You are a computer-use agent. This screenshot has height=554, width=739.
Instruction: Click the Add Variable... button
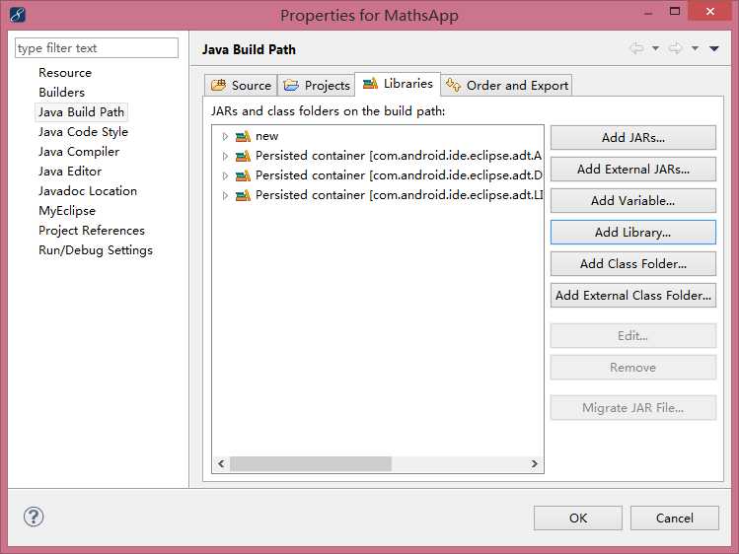[x=633, y=200]
